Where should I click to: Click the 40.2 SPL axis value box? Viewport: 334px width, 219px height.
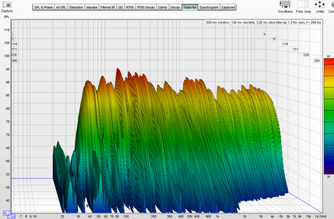click(x=7, y=213)
